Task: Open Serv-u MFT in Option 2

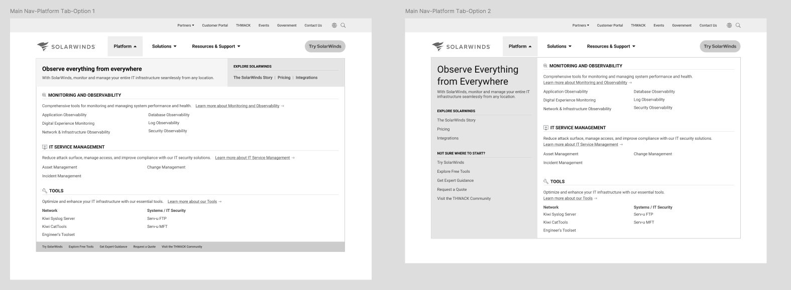Action: click(x=644, y=222)
